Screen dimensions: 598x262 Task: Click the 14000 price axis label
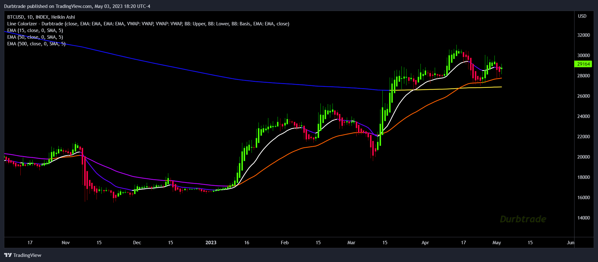583,218
